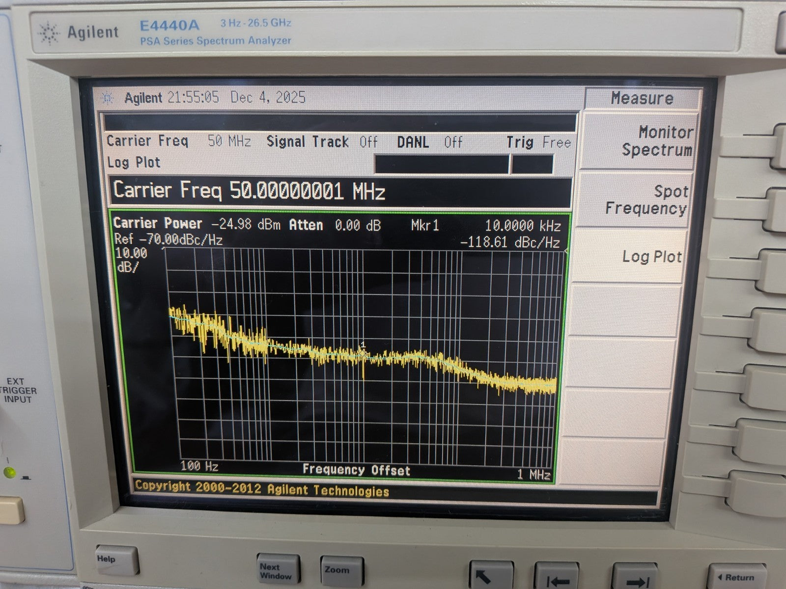Click the Dec 4, 2025 date display
Image resolution: width=786 pixels, height=589 pixels.
coord(268,97)
